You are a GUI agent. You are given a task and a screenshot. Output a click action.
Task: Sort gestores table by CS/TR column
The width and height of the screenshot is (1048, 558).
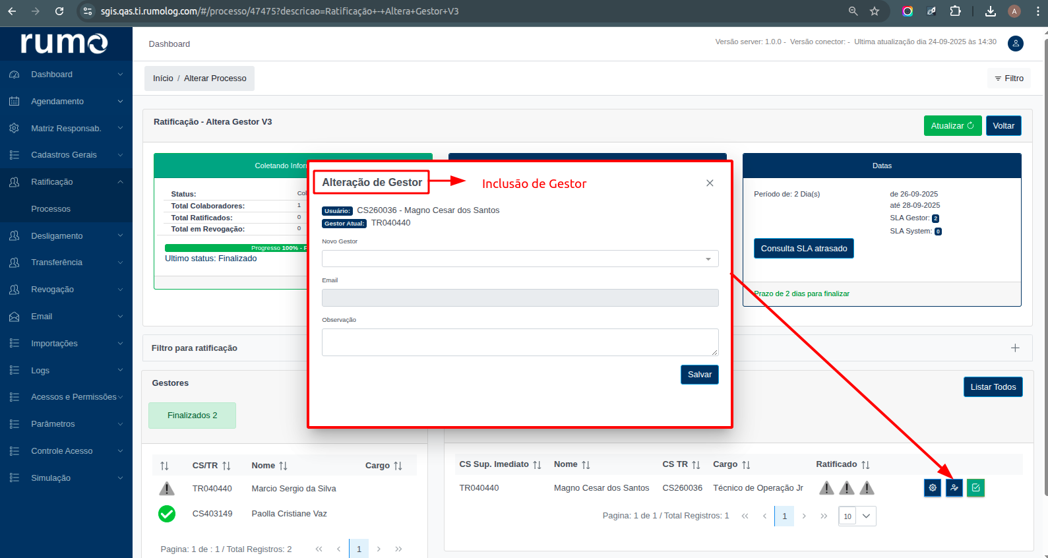(226, 466)
